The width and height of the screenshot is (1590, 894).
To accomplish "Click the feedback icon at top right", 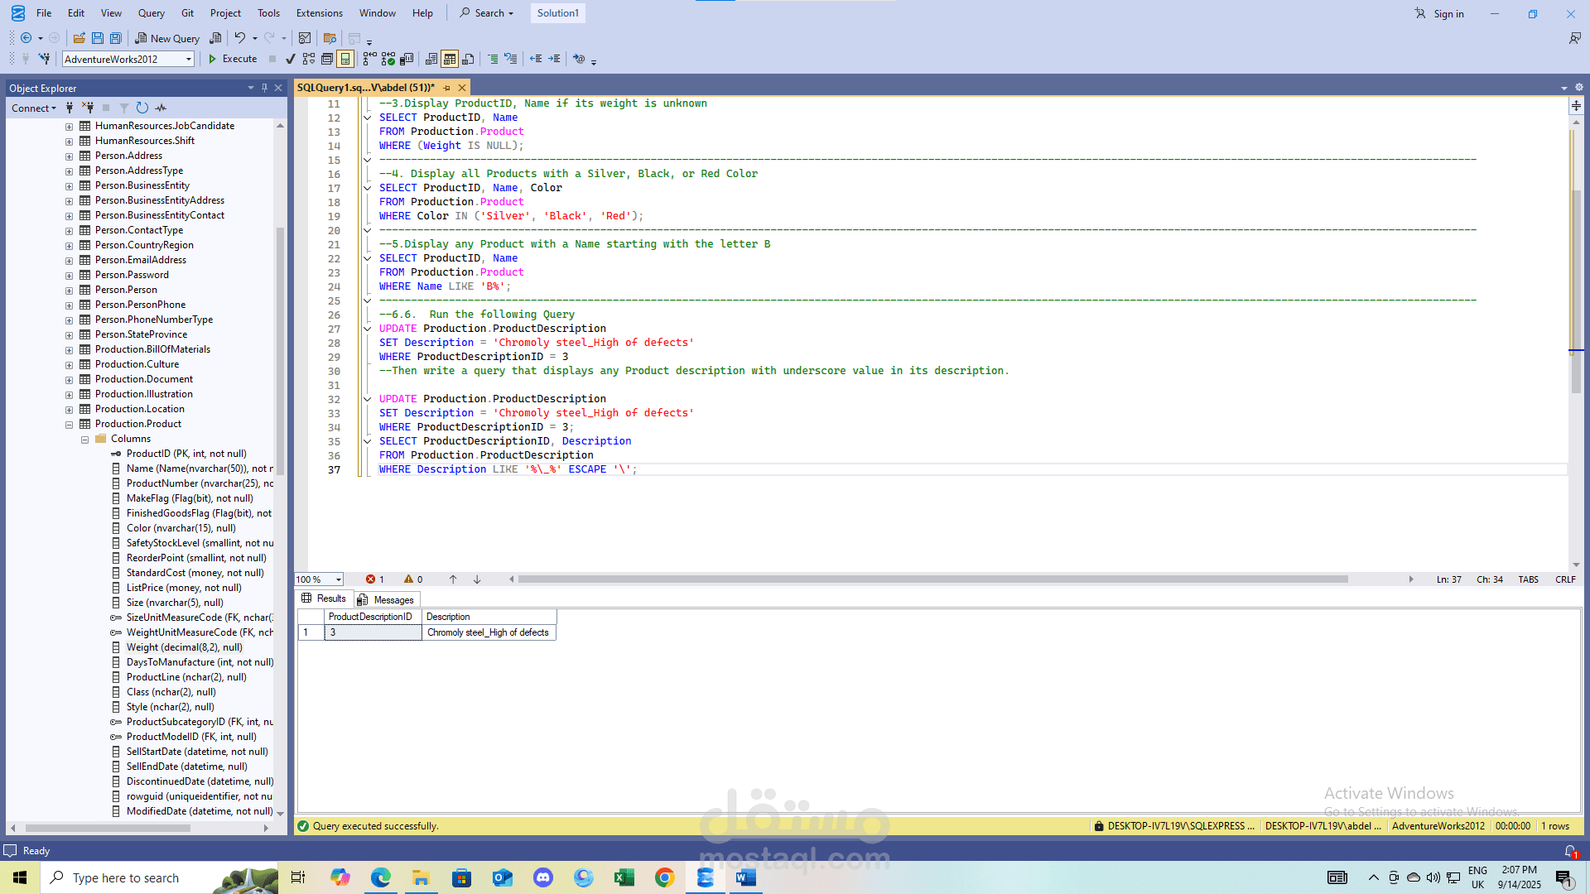I will click(x=1574, y=38).
